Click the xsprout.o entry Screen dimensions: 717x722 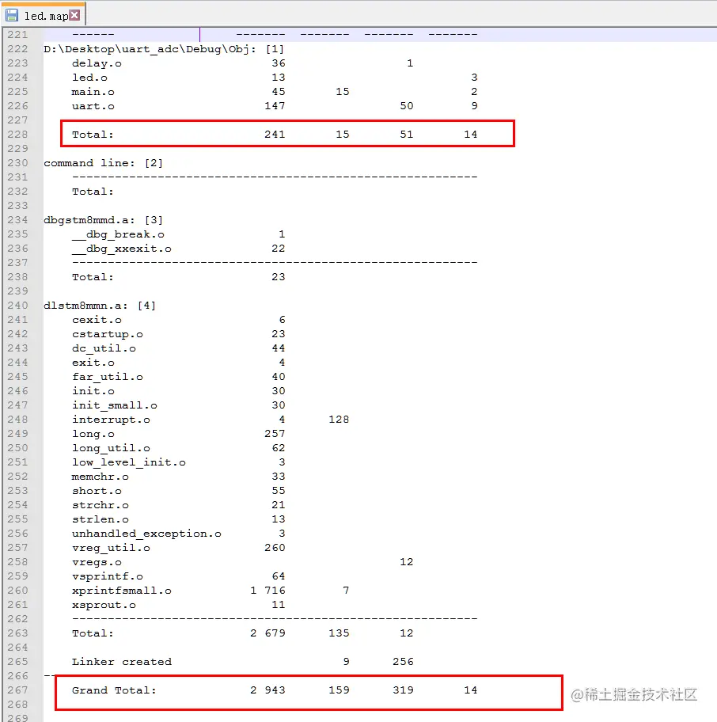pos(104,605)
